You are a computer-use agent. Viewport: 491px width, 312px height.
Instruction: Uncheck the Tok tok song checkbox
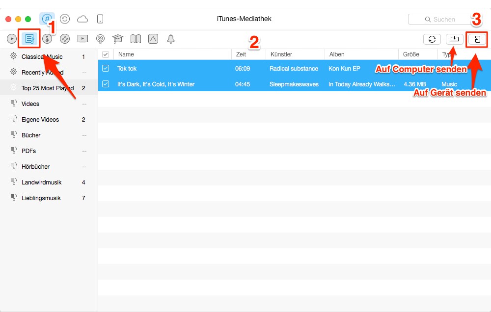click(106, 68)
